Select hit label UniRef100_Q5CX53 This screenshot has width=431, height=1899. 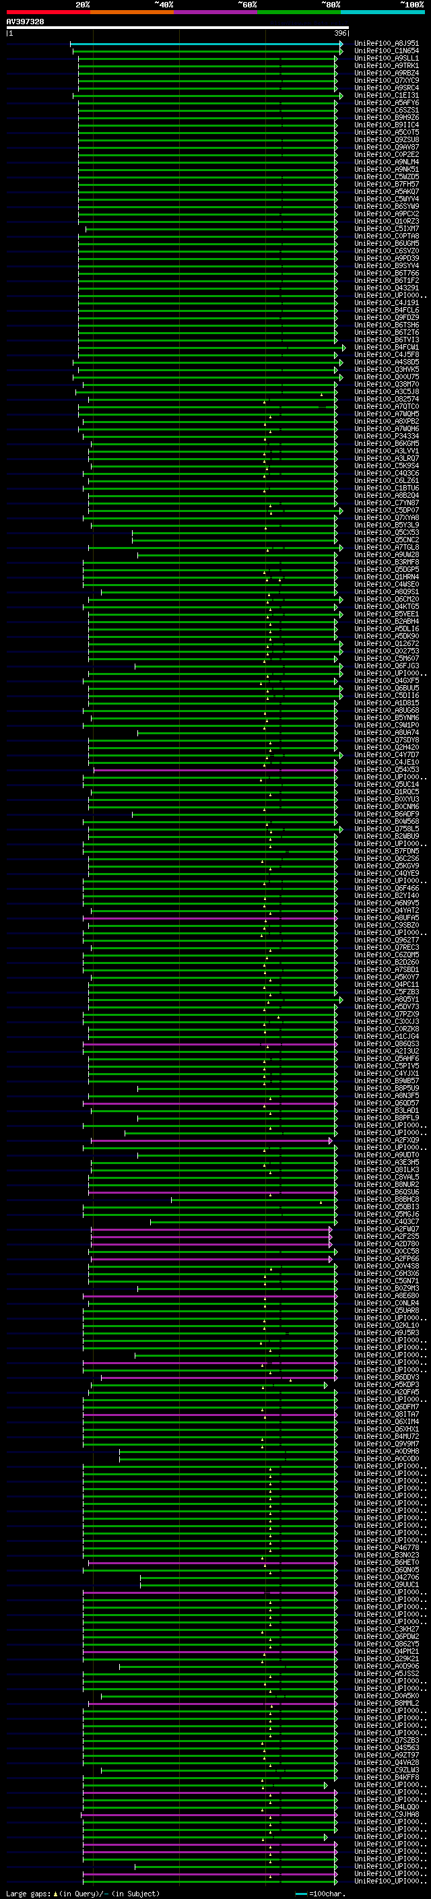click(x=387, y=532)
